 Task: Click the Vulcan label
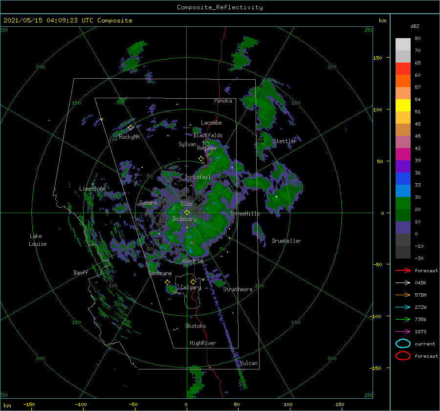click(249, 363)
